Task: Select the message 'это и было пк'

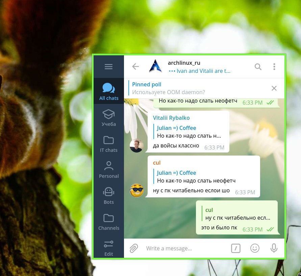Action: click(219, 227)
